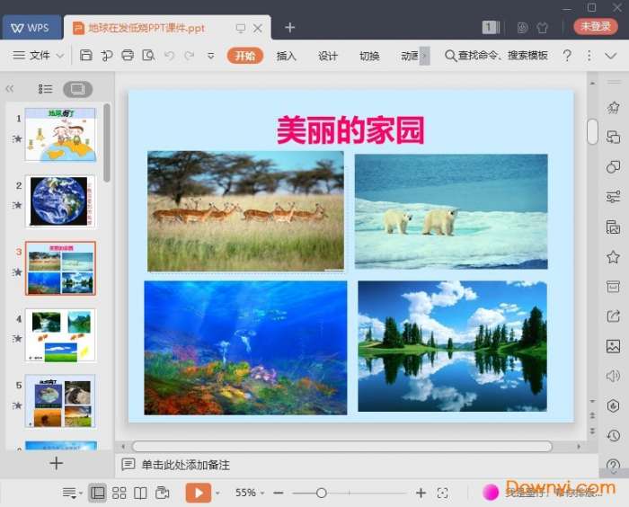629x507 pixels.
Task: Click the zoom slider handle
Action: pyautogui.click(x=322, y=493)
